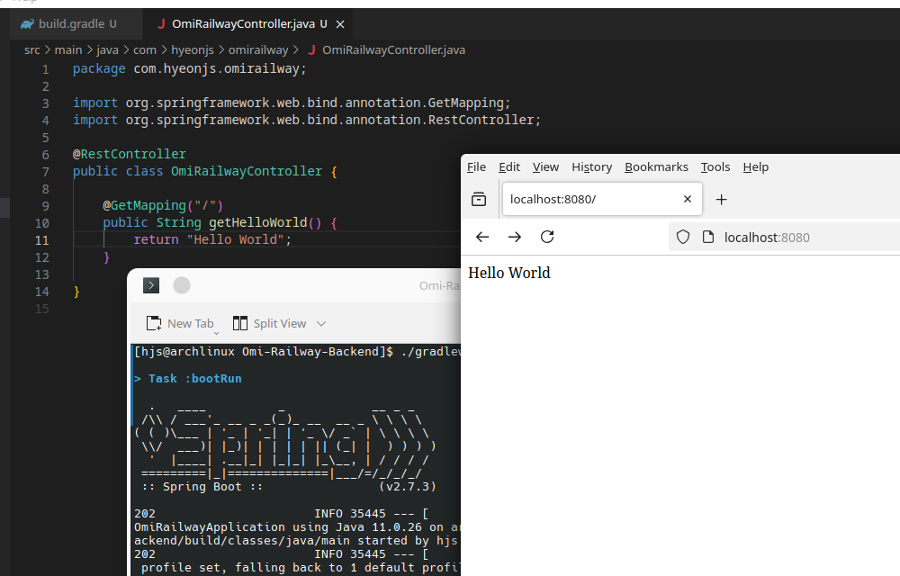The width and height of the screenshot is (900, 576).
Task: Click the Konsole terminal app icon in title bar
Action: pyautogui.click(x=151, y=285)
